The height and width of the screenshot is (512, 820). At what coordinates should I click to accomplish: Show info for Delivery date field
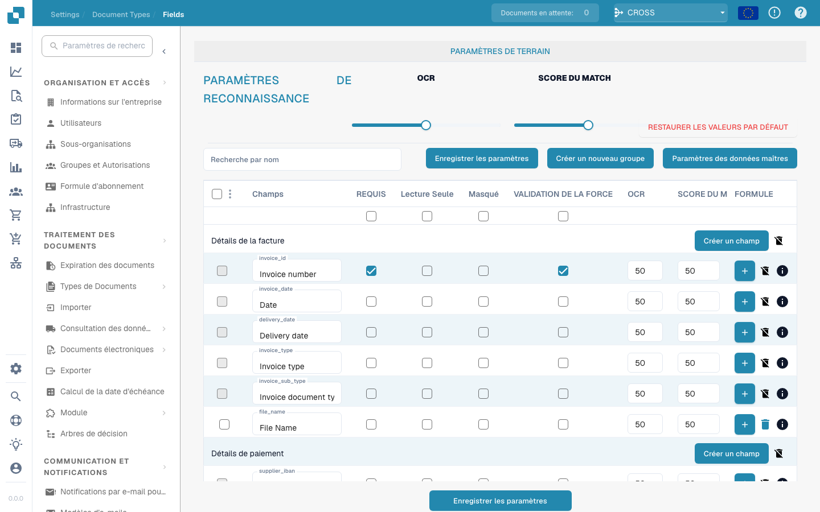[782, 332]
